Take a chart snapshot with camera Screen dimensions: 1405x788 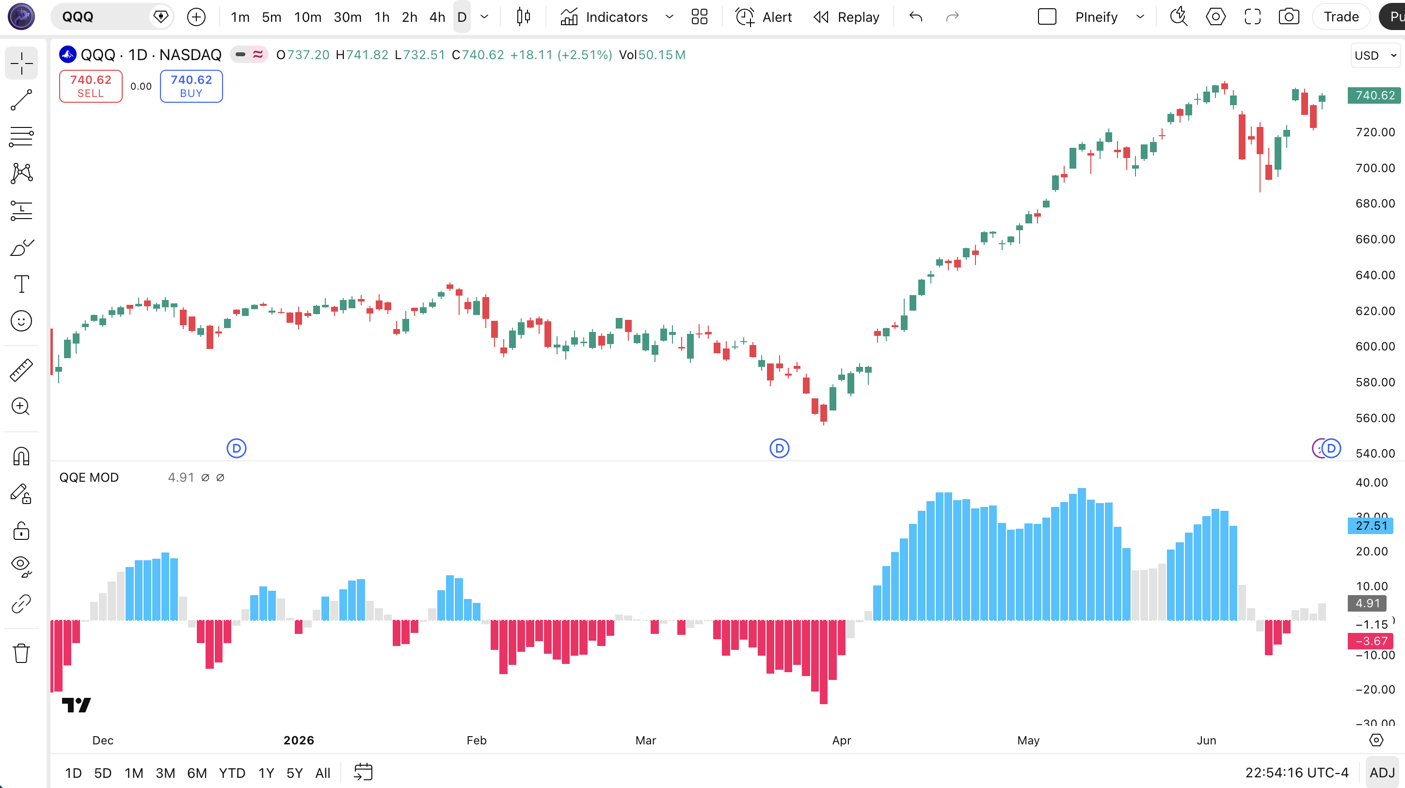[x=1289, y=17]
